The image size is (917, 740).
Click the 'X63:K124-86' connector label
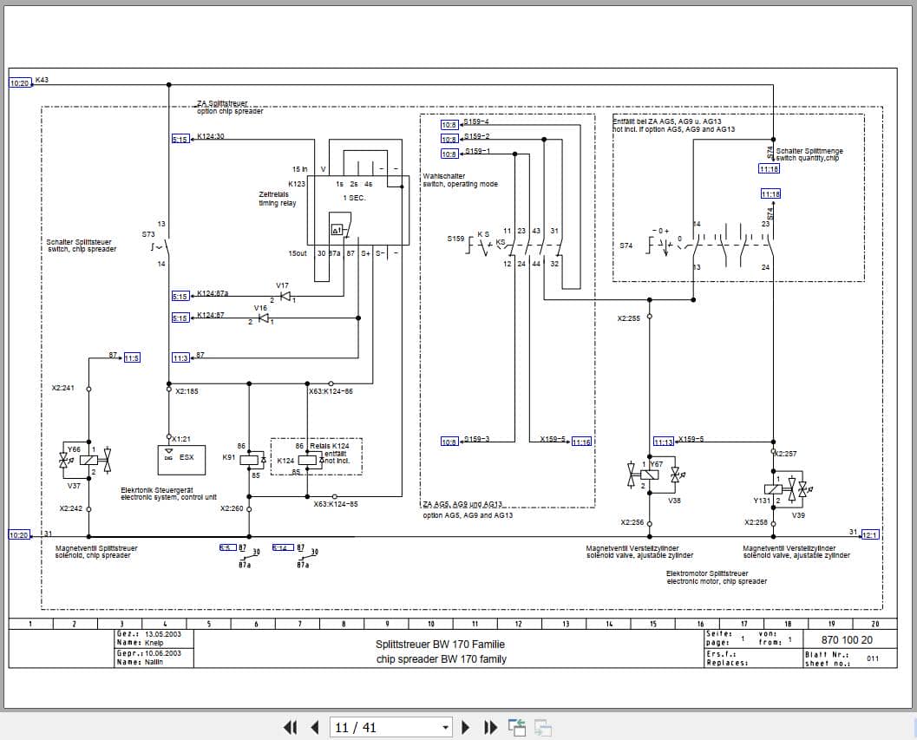point(331,391)
